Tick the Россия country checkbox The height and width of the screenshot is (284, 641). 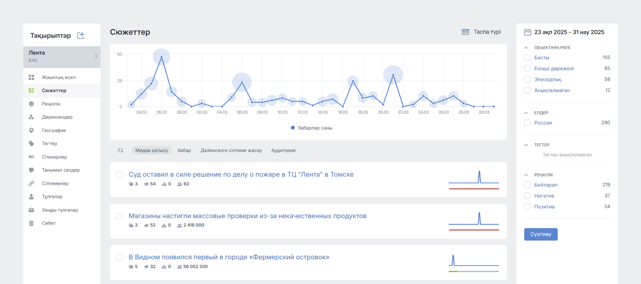pyautogui.click(x=527, y=123)
